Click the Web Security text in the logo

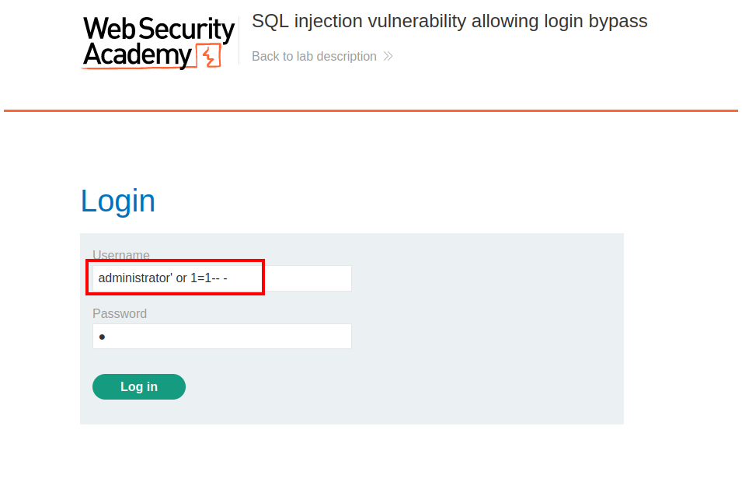pos(159,30)
